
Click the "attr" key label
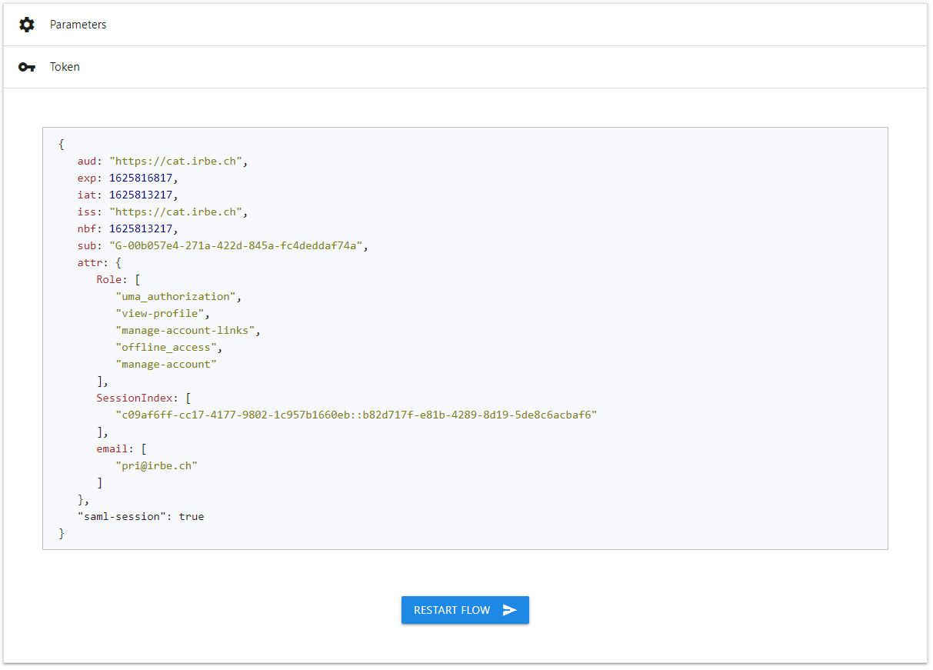pyautogui.click(x=90, y=263)
